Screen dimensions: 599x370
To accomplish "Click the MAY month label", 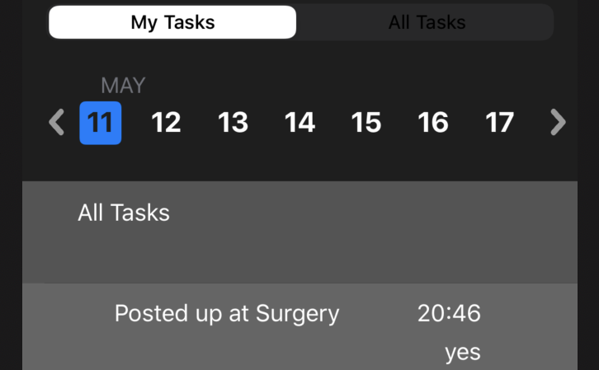I will pos(123,85).
